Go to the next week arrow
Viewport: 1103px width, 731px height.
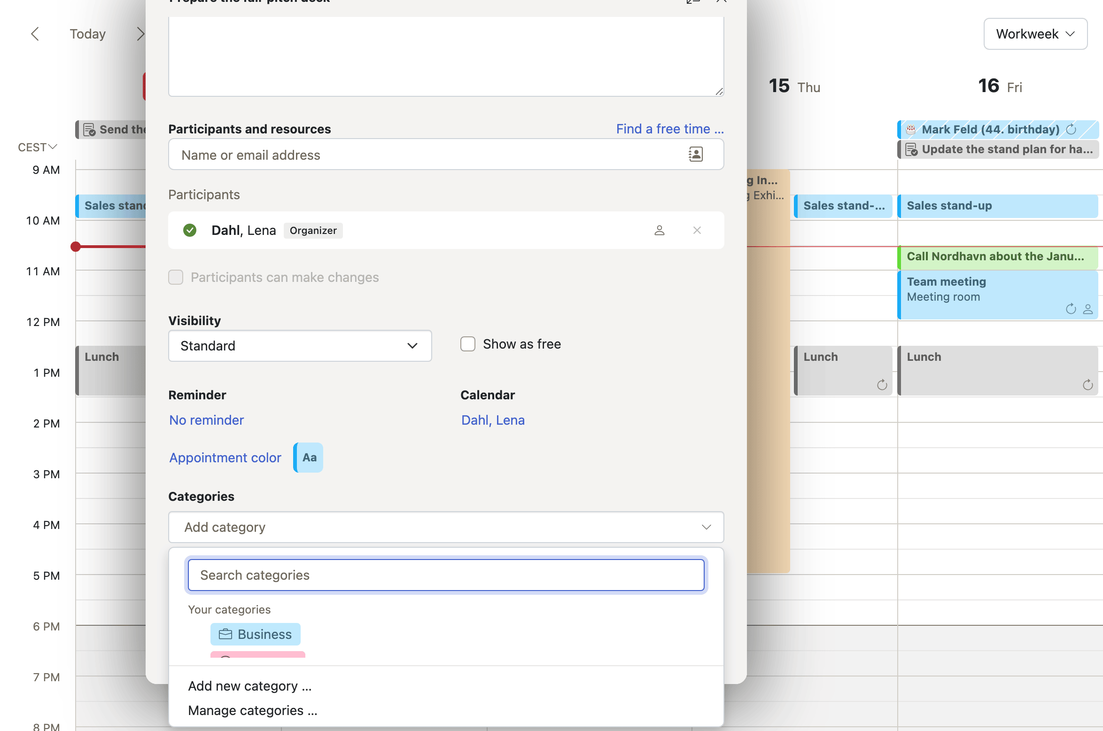coord(140,34)
